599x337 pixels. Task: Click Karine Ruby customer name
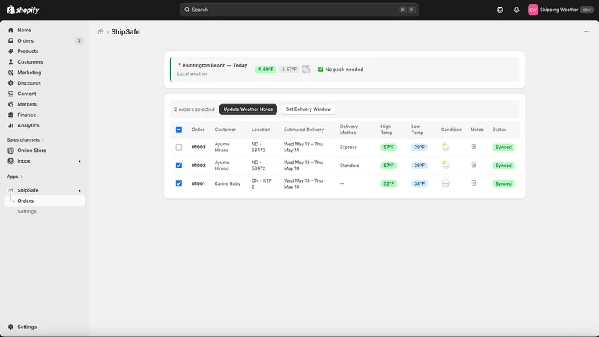pos(228,183)
